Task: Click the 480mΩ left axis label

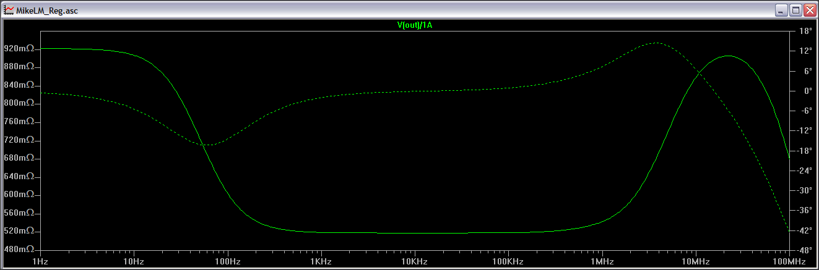Action: point(18,250)
